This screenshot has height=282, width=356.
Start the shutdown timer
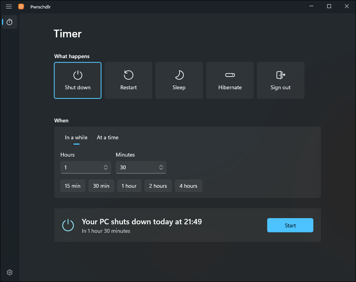pyautogui.click(x=290, y=225)
